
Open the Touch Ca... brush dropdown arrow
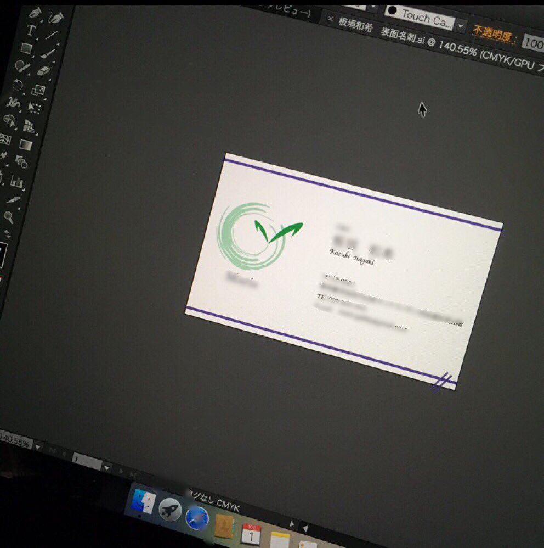[461, 26]
